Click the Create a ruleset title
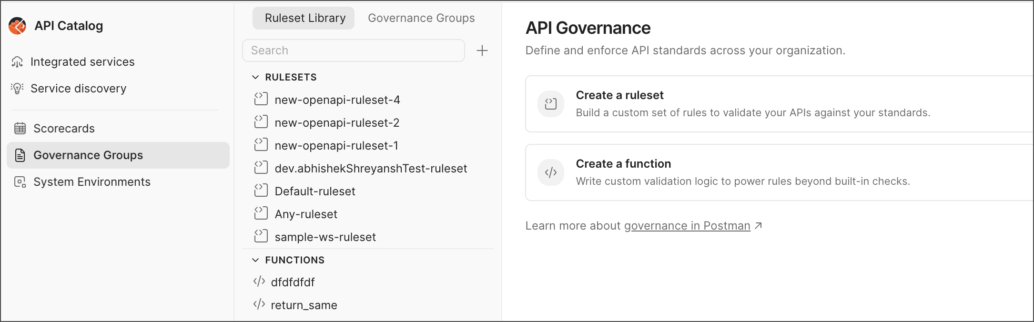The width and height of the screenshot is (1034, 322). [x=619, y=95]
